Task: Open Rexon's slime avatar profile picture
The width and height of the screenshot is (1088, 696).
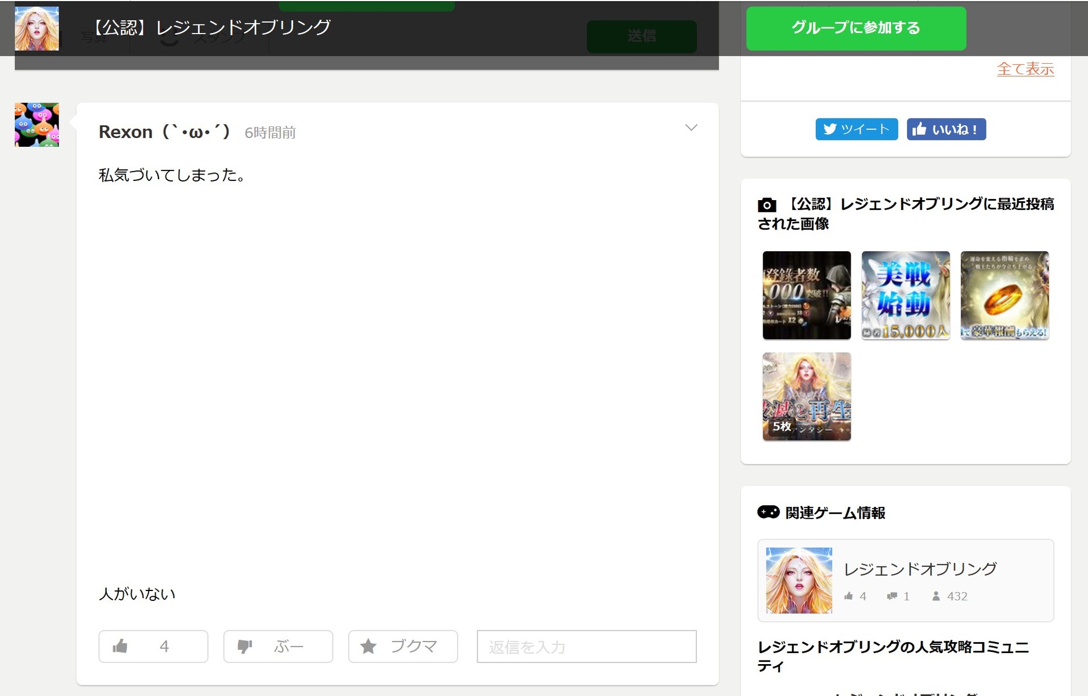Action: coord(37,125)
